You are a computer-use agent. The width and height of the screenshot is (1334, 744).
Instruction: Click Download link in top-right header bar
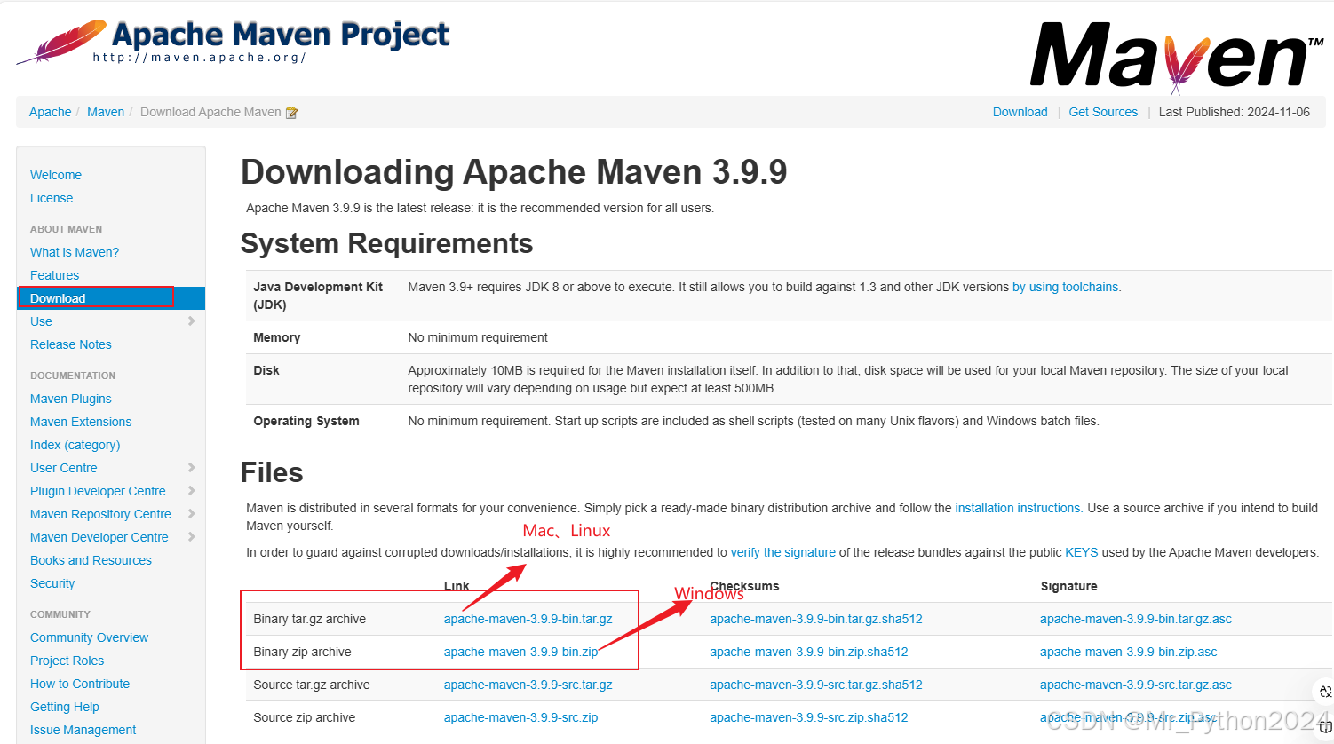click(x=1020, y=112)
